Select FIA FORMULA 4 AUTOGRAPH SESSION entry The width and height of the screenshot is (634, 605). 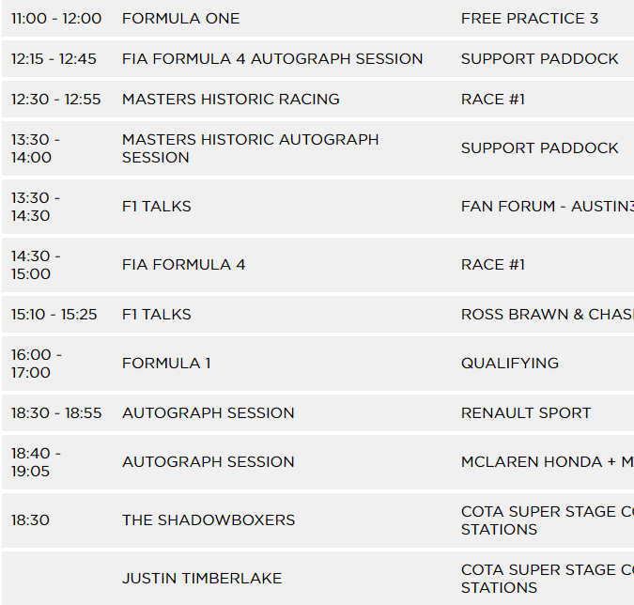pyautogui.click(x=272, y=59)
